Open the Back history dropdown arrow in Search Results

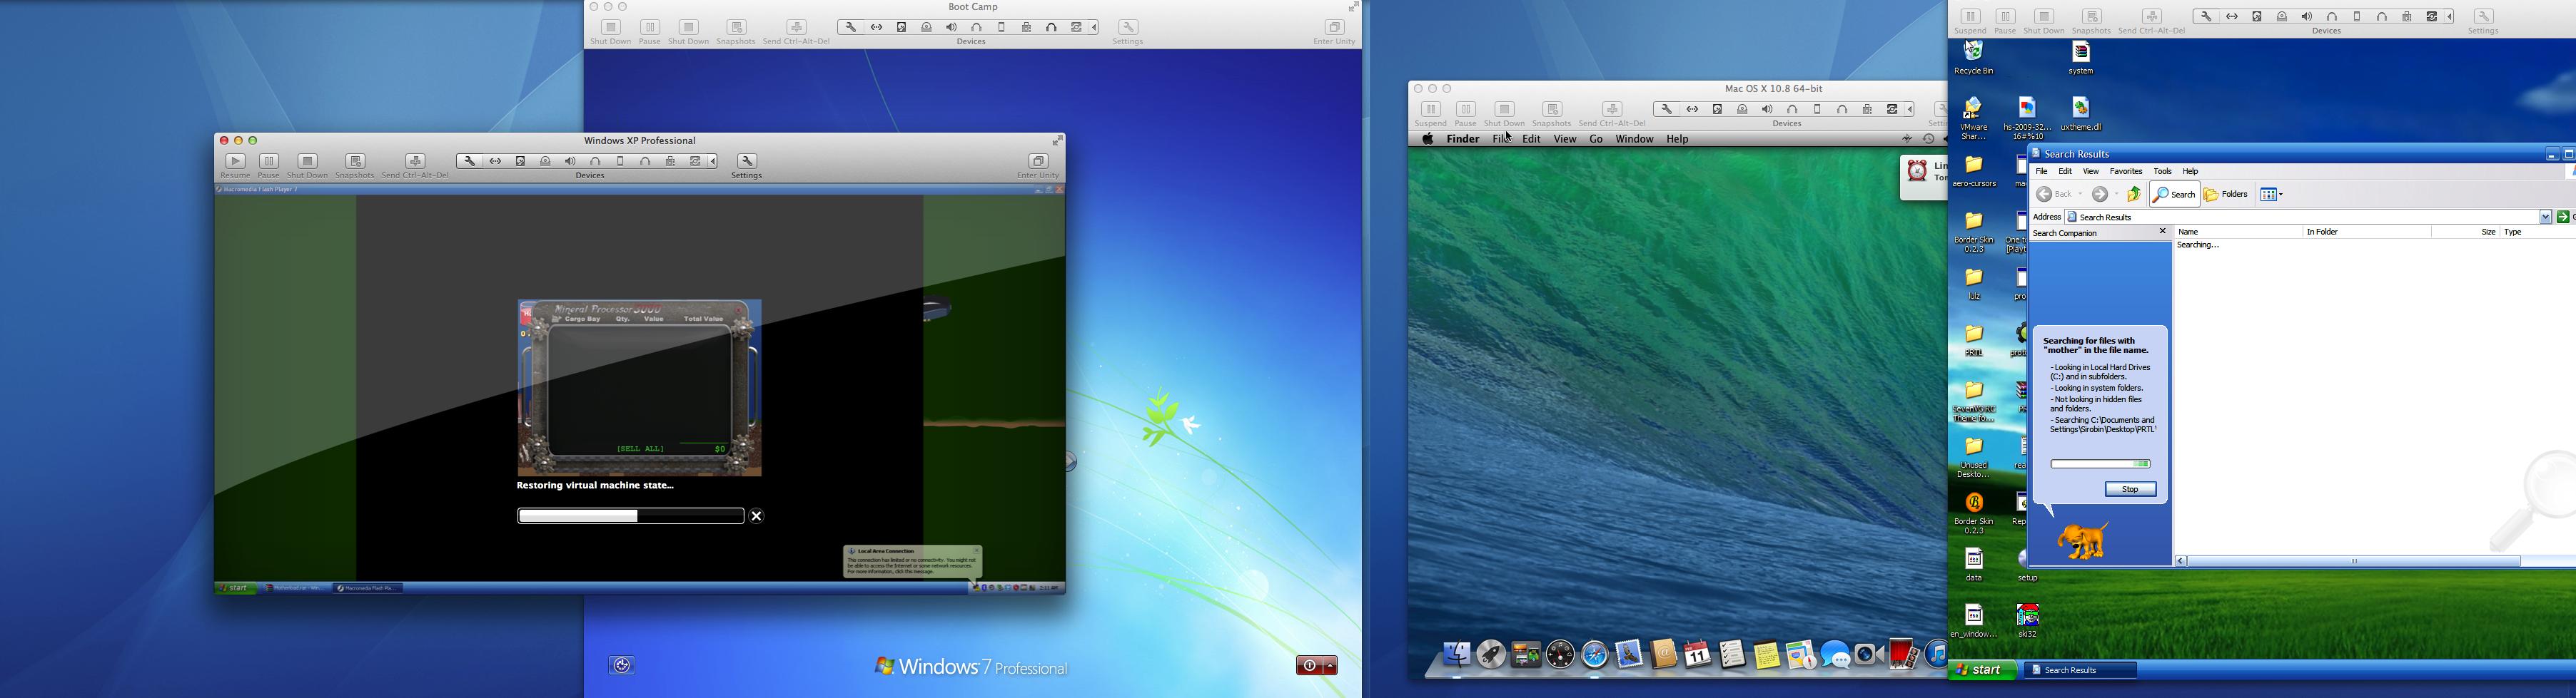[x=2081, y=195]
